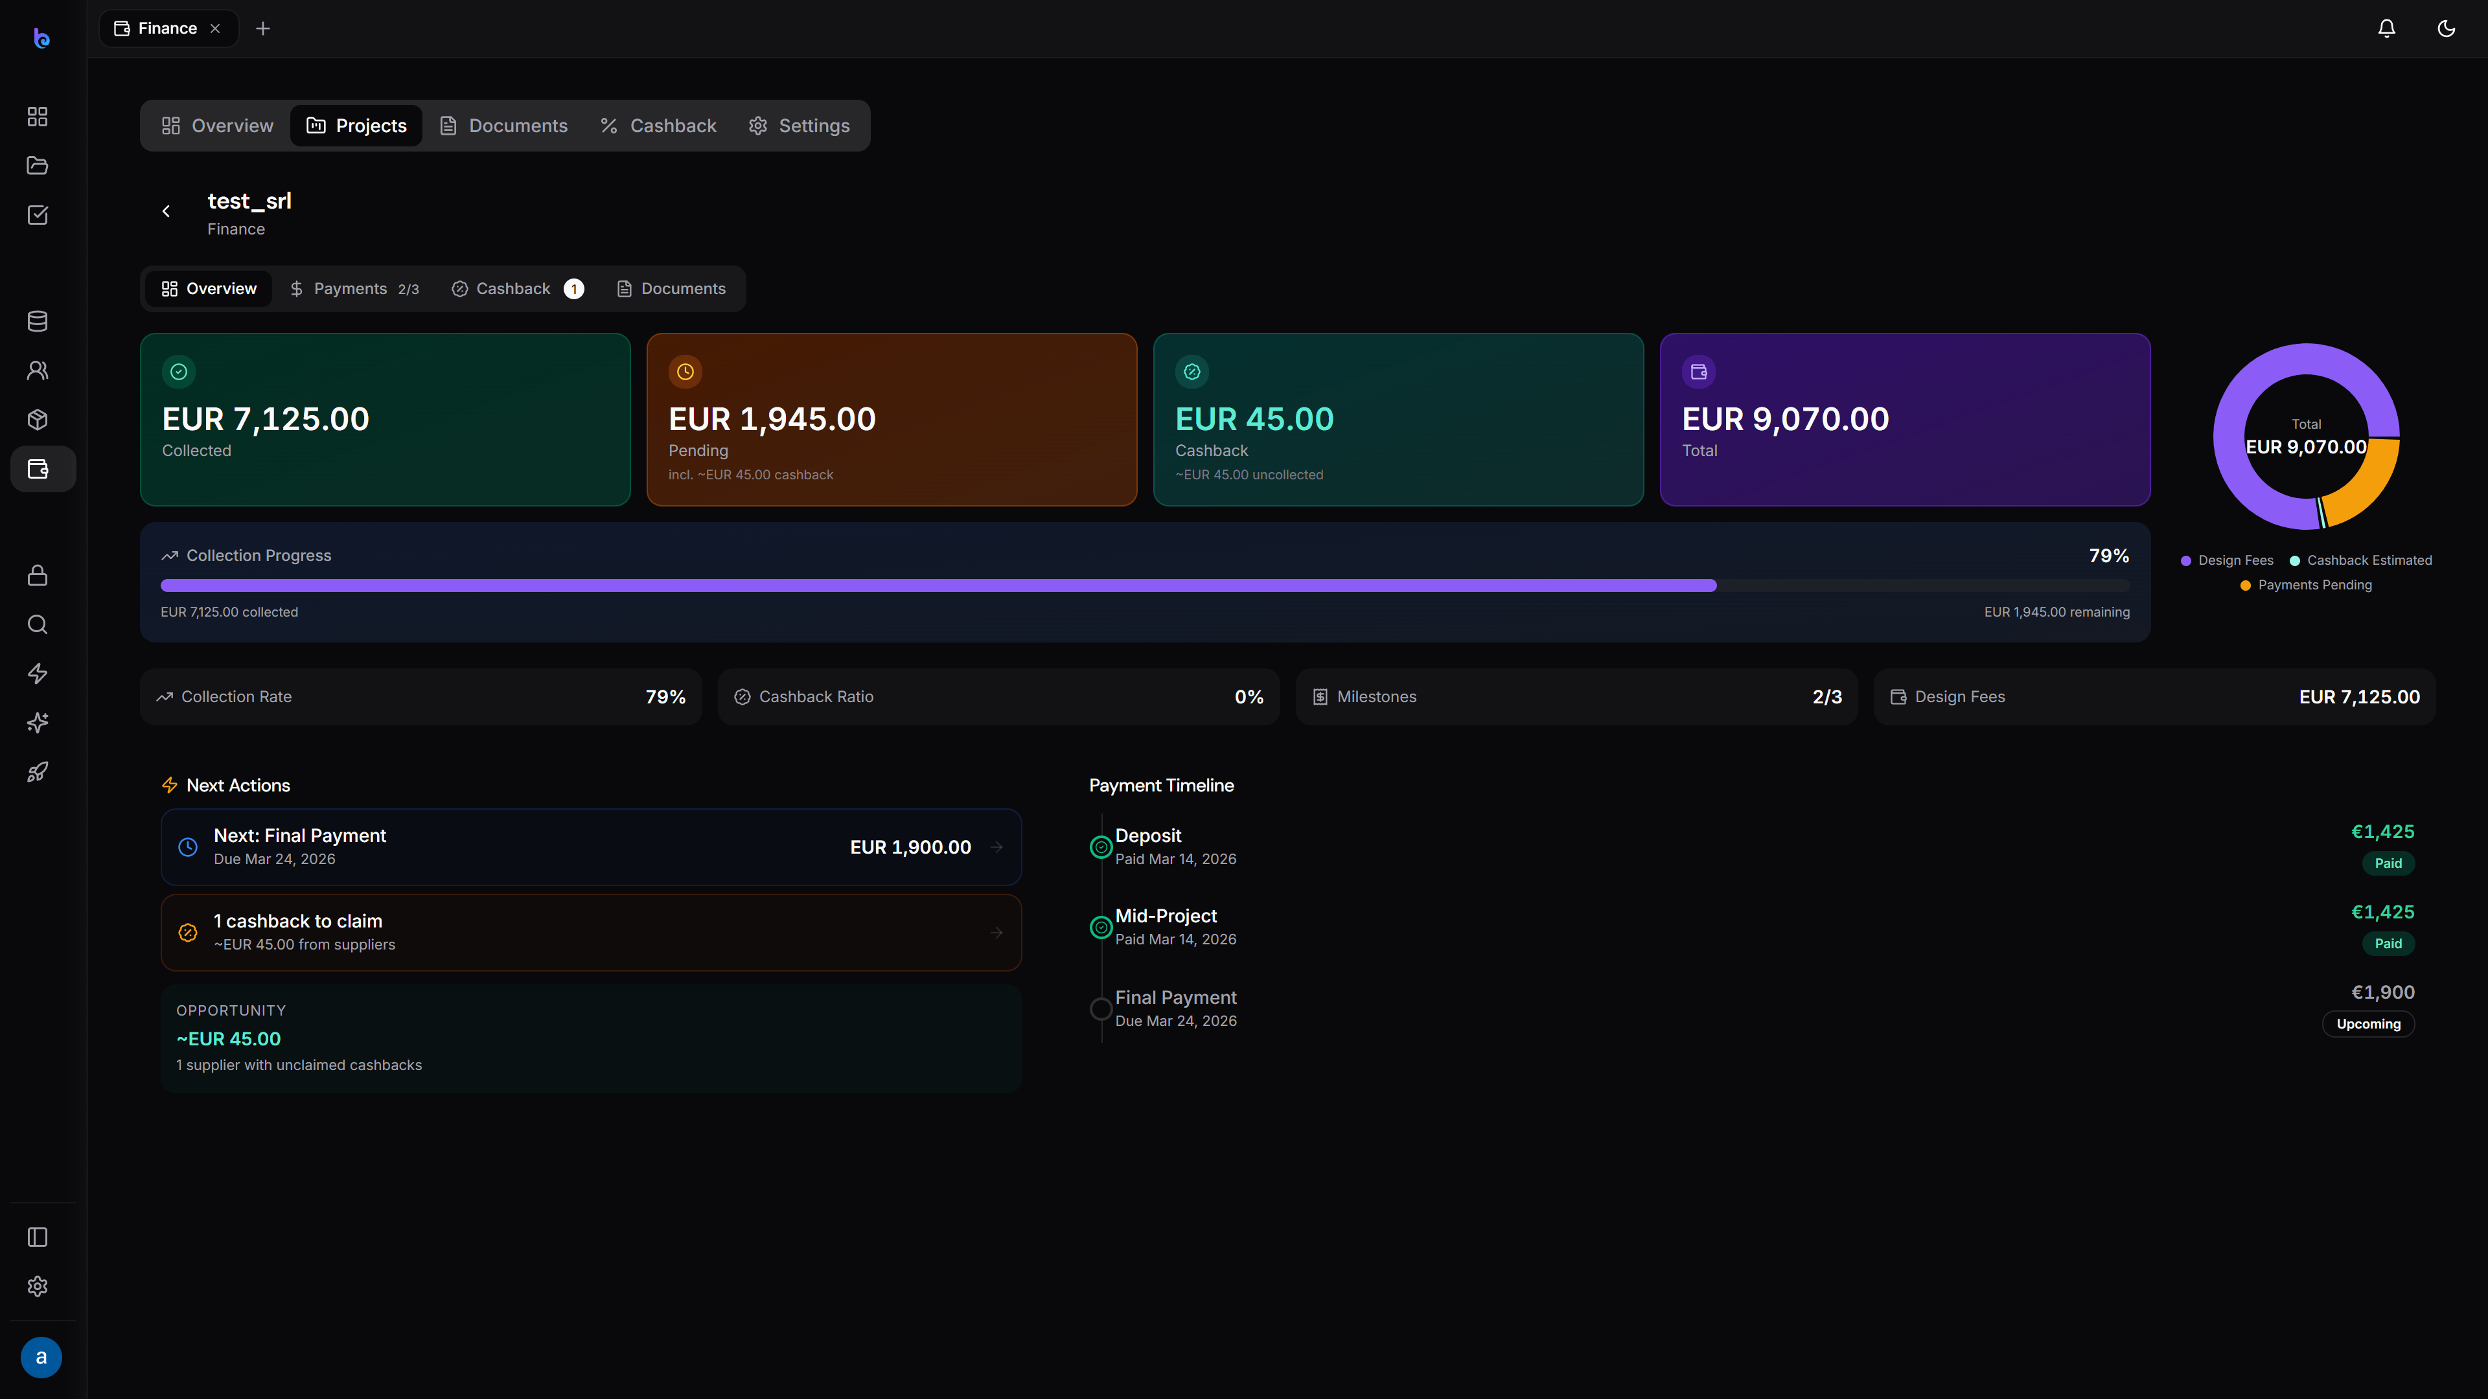Open the Payments 2/3 sub-tab
This screenshot has width=2488, height=1399.
[x=354, y=289]
